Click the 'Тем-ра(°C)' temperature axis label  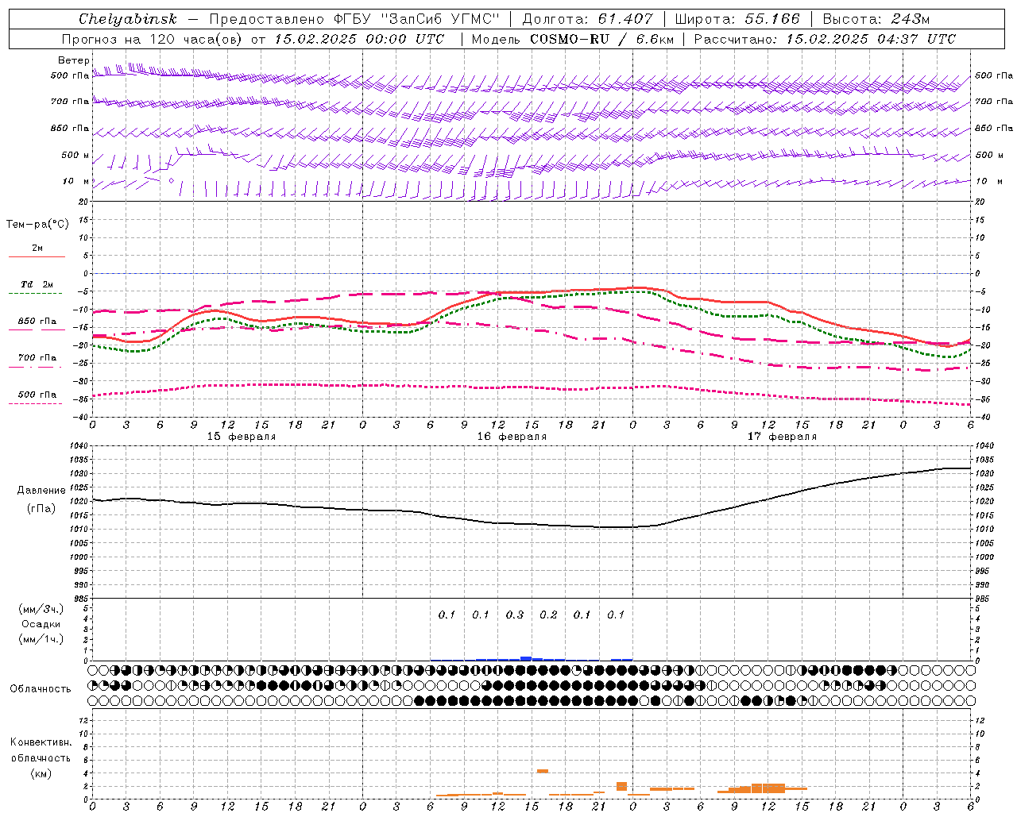coord(37,225)
